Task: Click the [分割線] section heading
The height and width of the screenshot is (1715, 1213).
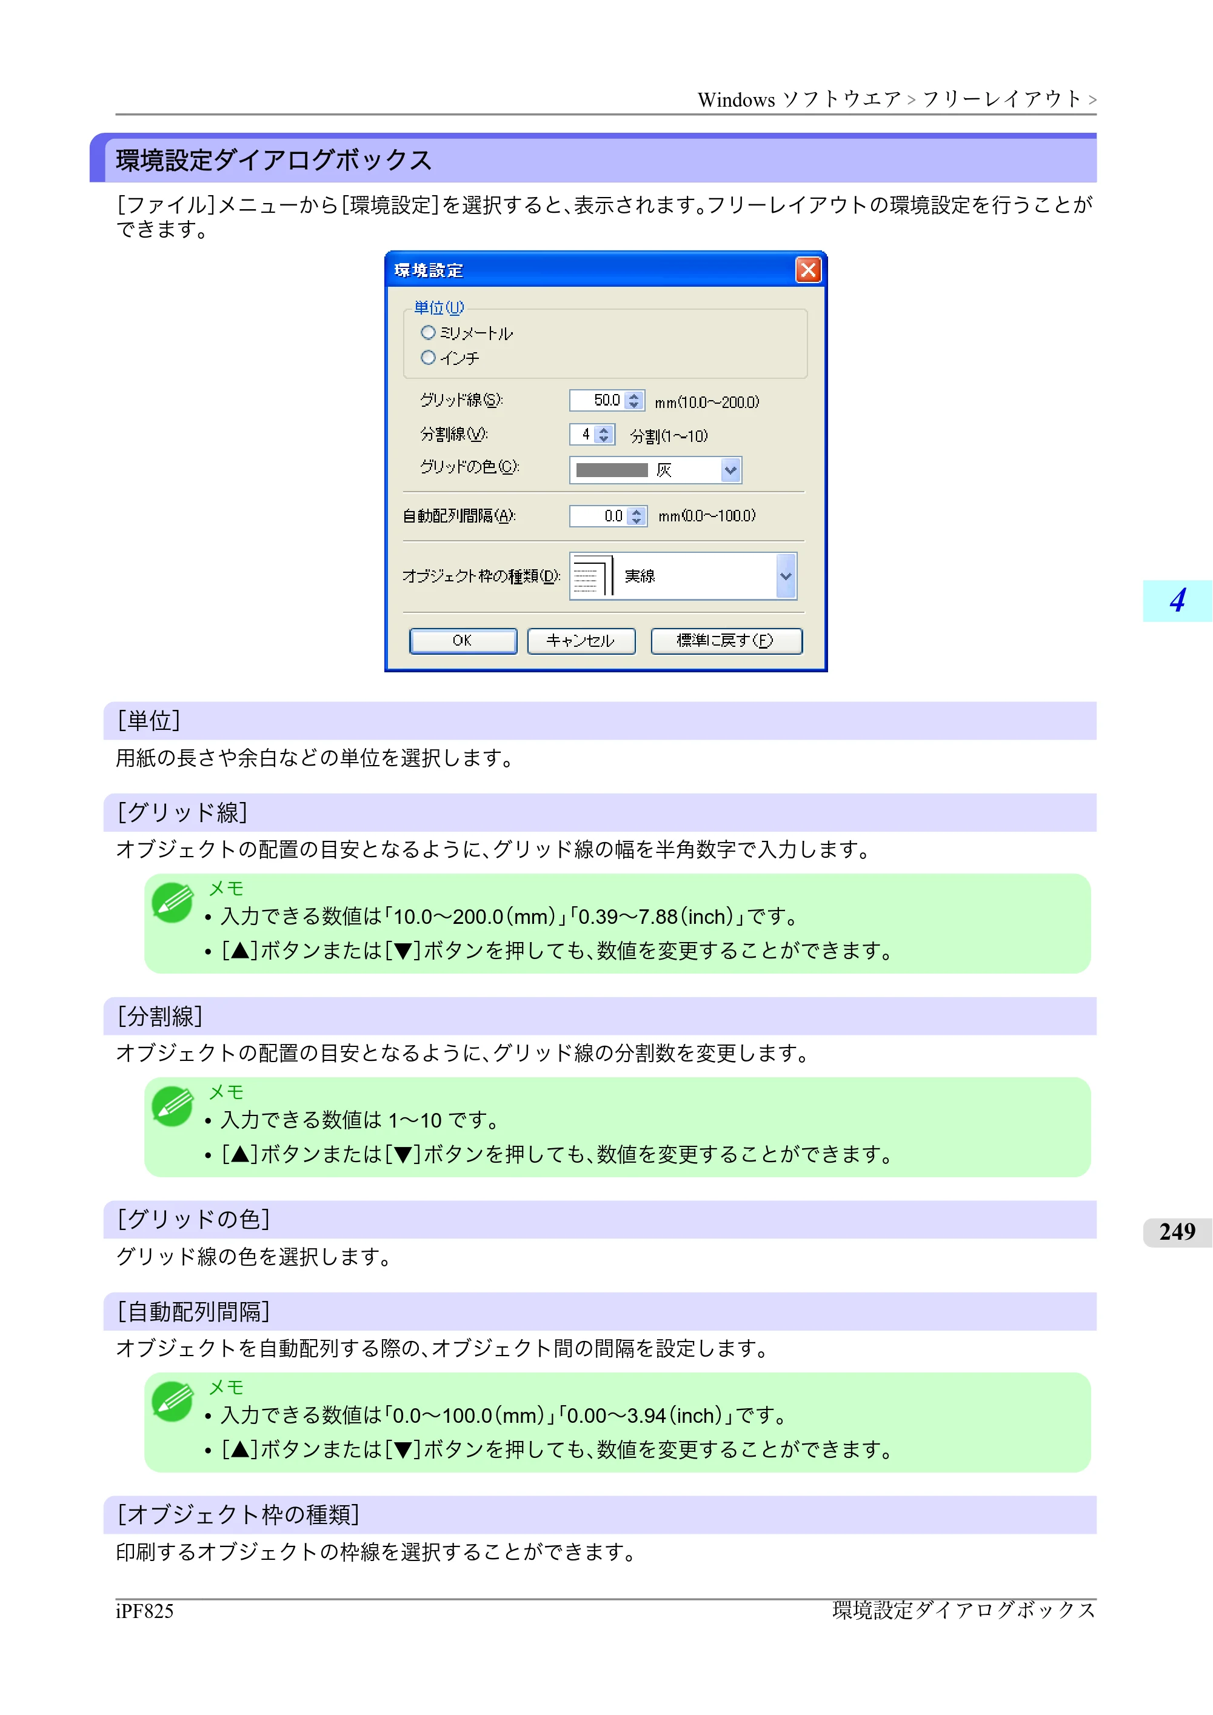Action: 161,1016
